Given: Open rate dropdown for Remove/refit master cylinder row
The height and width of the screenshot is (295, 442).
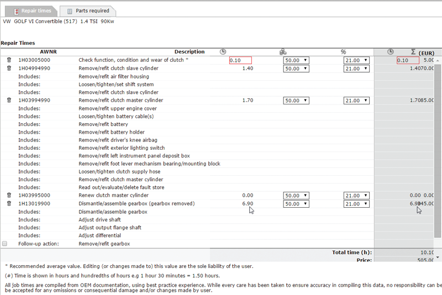Looking at the screenshot, I should click(296, 101).
